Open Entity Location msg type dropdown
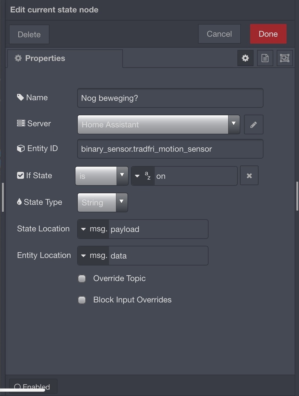Screen dimensions: 299x396 pos(93,256)
